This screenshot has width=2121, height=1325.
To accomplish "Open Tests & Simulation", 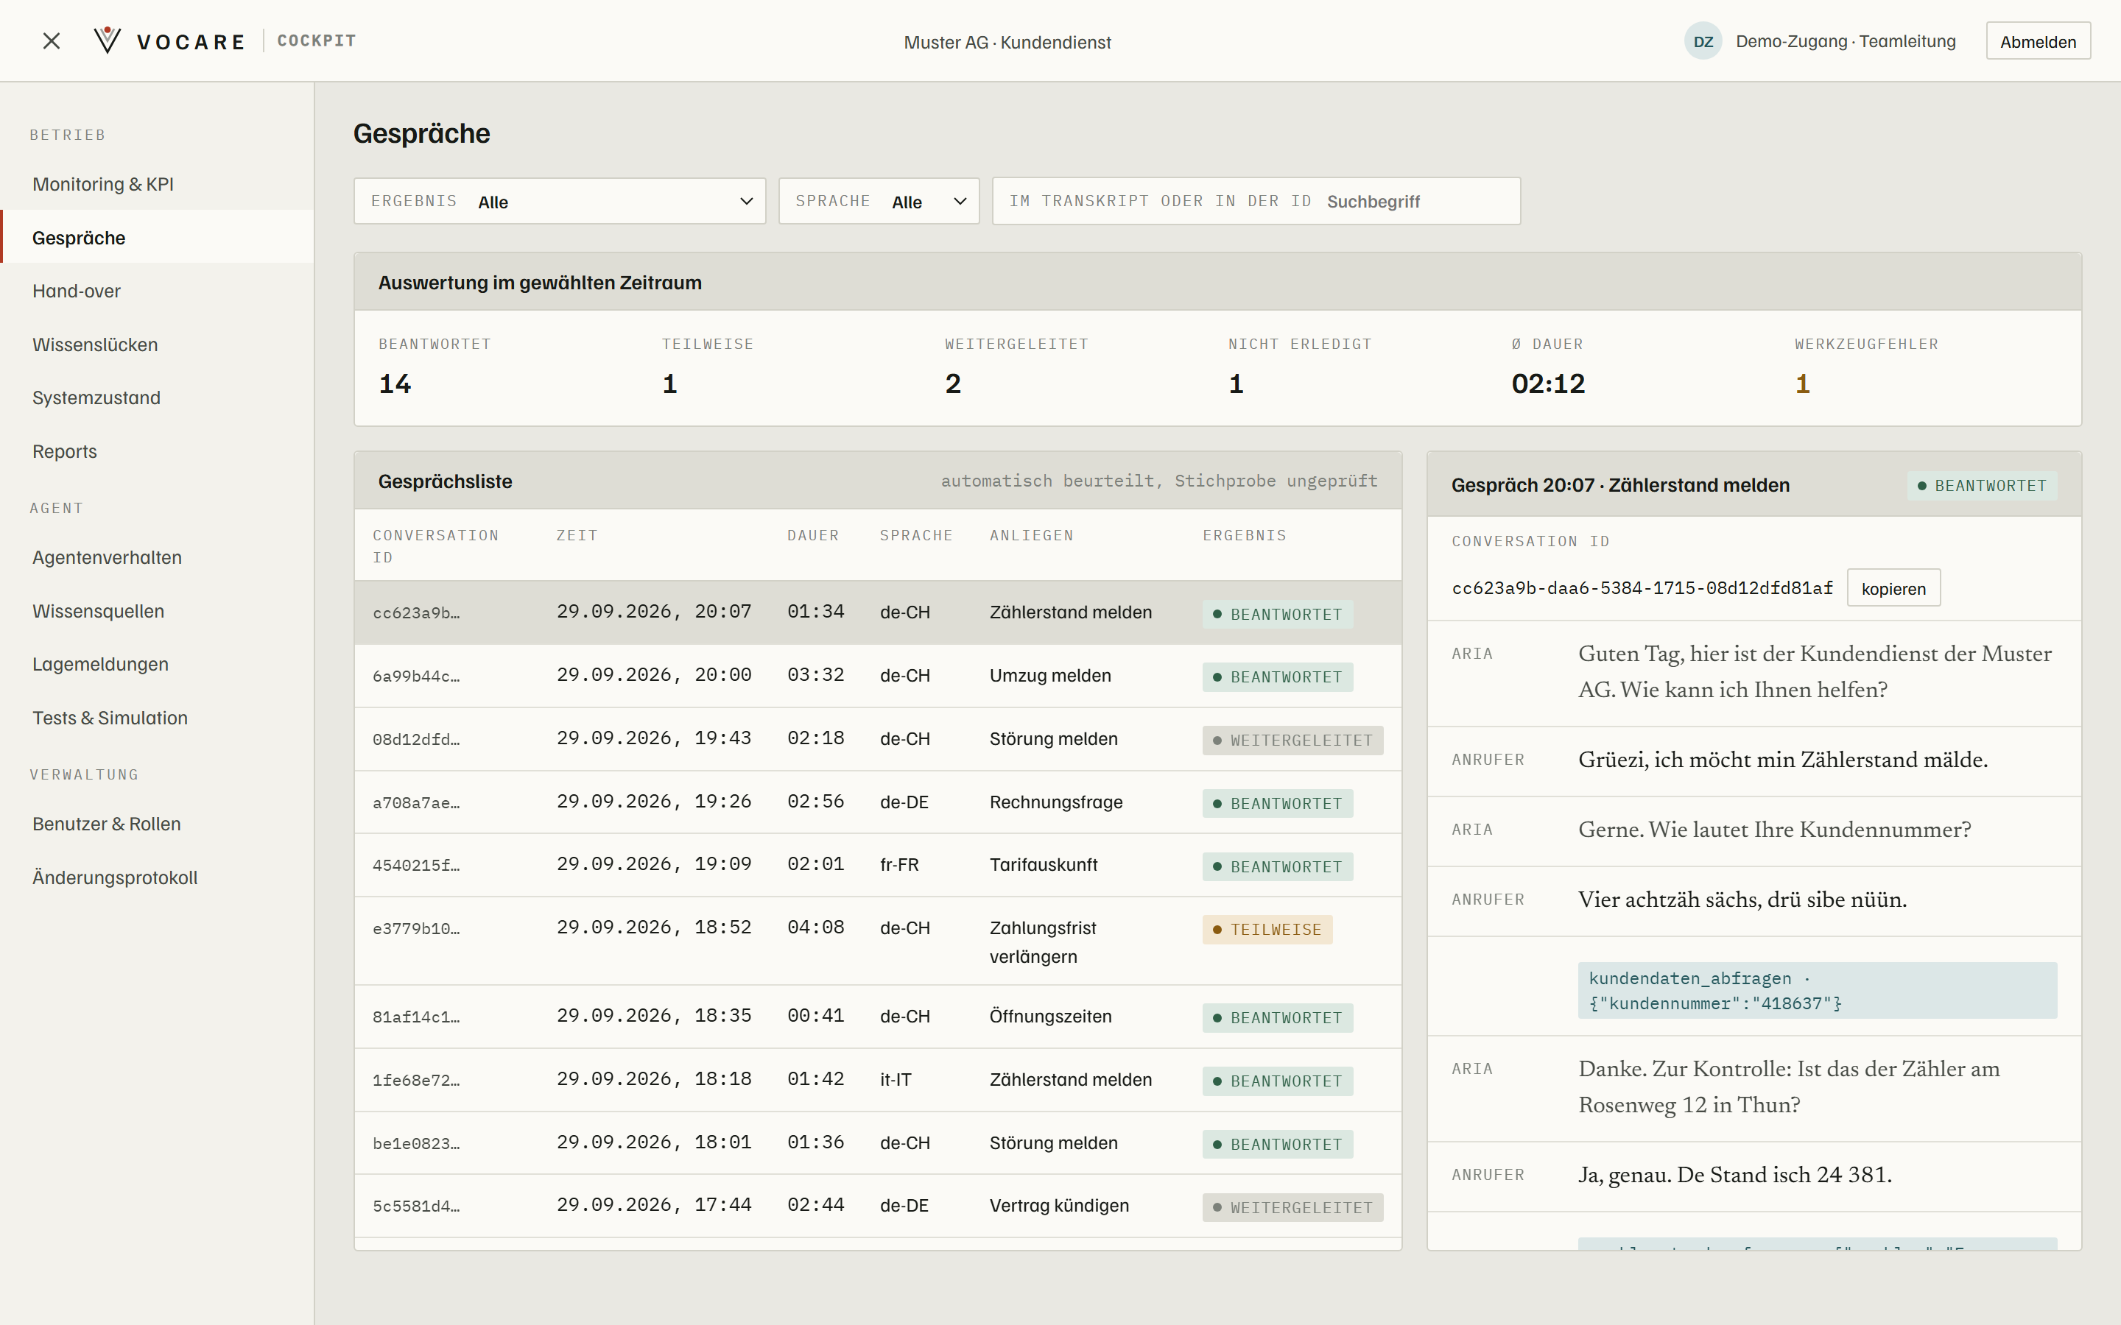I will [158, 718].
